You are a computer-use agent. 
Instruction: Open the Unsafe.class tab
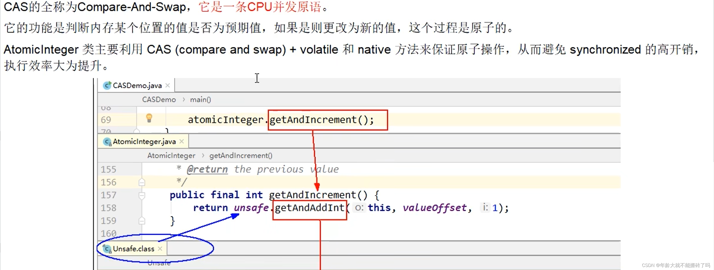(133, 249)
